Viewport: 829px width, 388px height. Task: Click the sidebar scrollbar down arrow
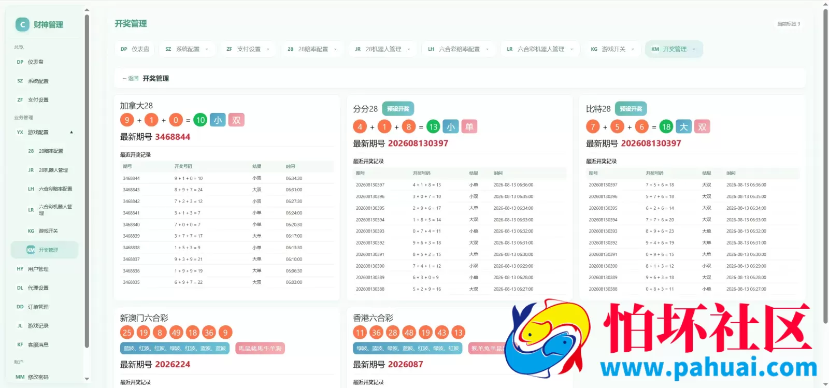click(x=87, y=379)
